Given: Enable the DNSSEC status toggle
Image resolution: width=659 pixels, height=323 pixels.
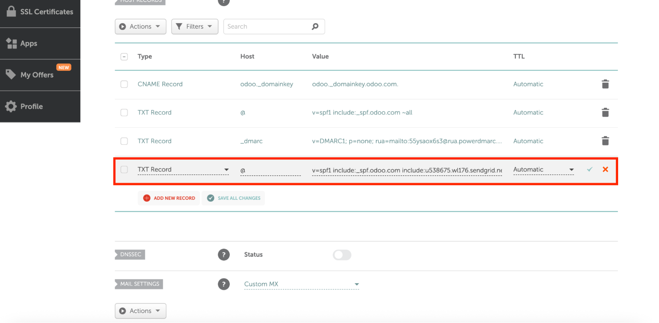Looking at the screenshot, I should pyautogui.click(x=342, y=255).
